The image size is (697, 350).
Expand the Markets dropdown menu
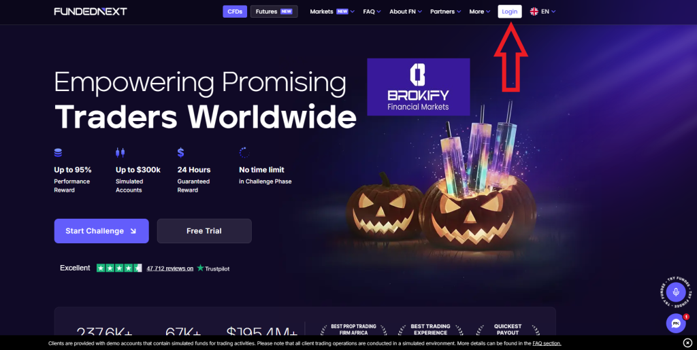click(x=332, y=12)
